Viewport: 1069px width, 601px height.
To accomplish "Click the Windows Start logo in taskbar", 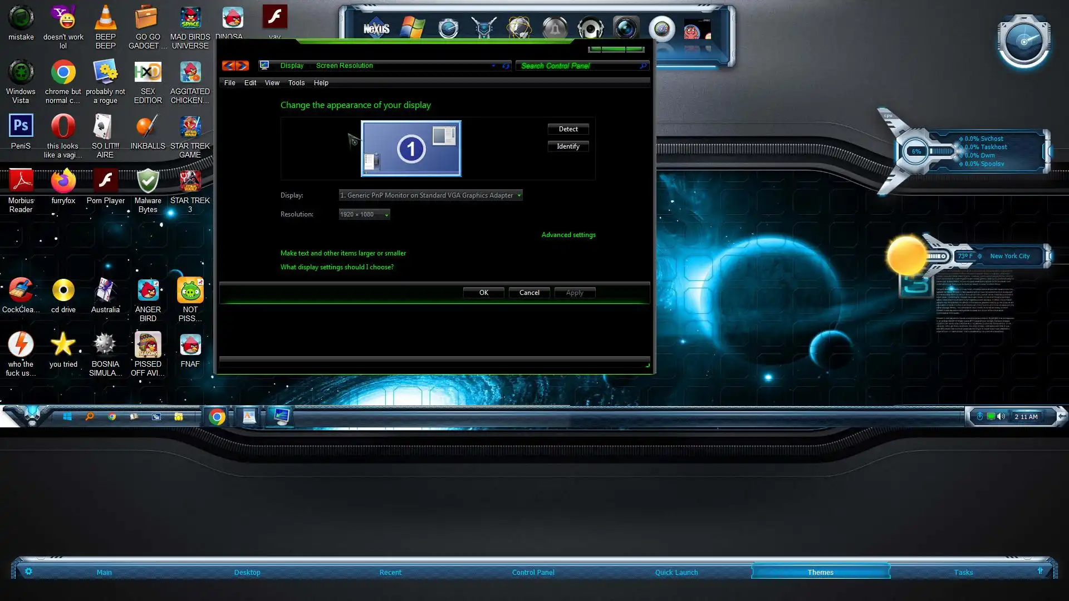I will pos(67,416).
